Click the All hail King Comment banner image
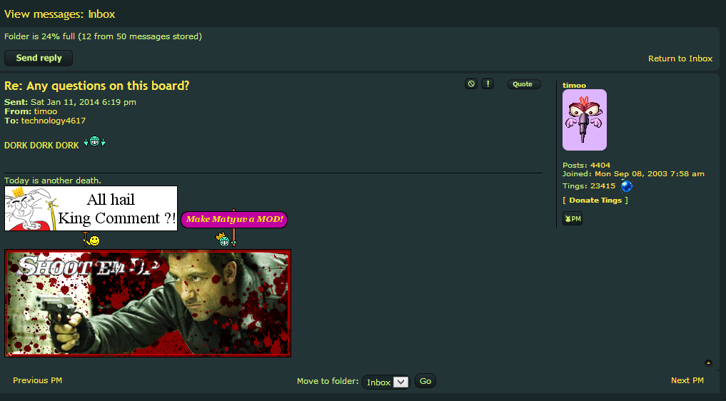This screenshot has height=401, width=726. coord(91,208)
